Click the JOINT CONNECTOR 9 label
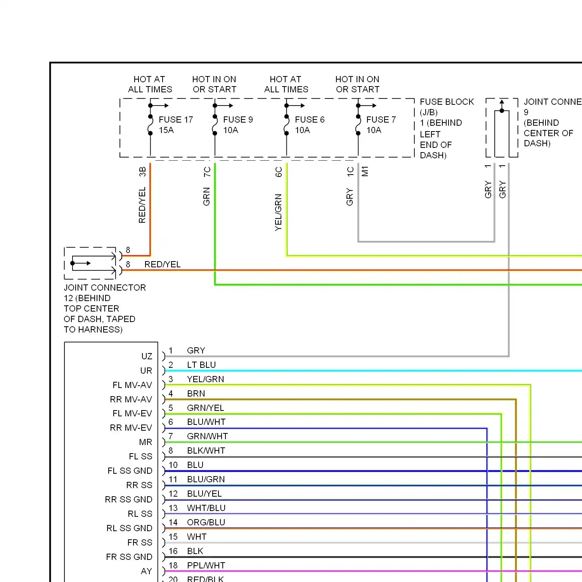Viewport: 582px width, 582px height. pos(553,123)
